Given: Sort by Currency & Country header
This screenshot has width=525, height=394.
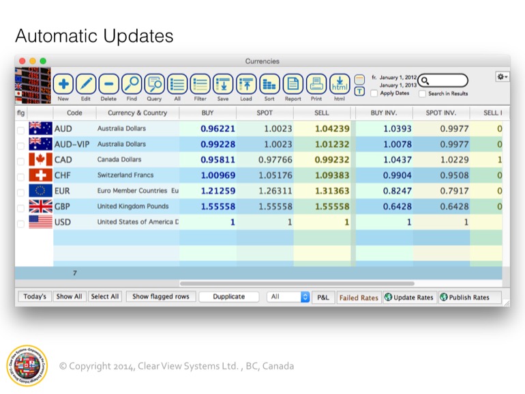Looking at the screenshot, I should (137, 113).
